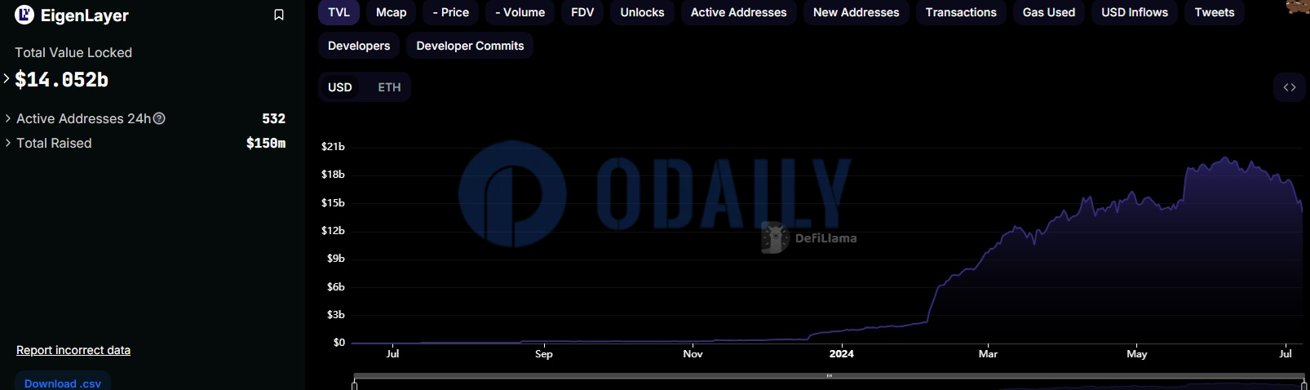1310x390 pixels.
Task: Show Active Addresses on the chart
Action: [x=739, y=12]
